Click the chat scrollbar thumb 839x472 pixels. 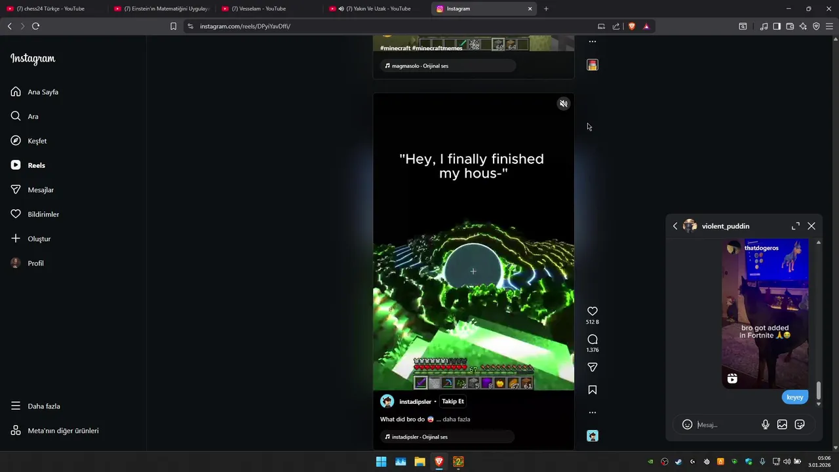pyautogui.click(x=818, y=391)
